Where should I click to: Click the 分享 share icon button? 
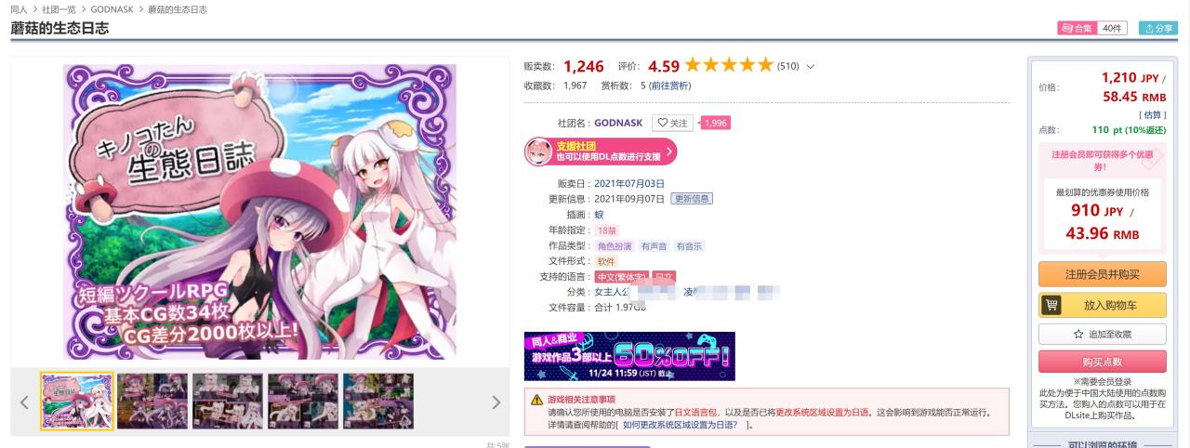tap(1158, 28)
